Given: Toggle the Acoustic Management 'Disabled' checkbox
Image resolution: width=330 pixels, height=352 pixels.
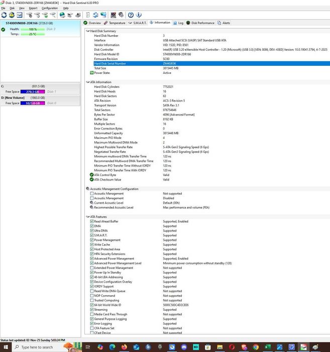Looking at the screenshot, I should coord(92,198).
